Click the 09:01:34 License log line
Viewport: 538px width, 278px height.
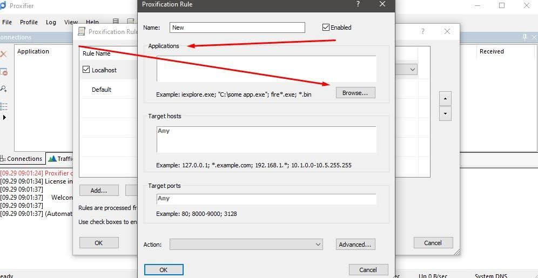point(36,181)
